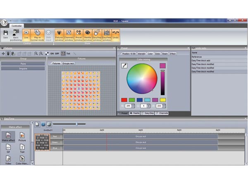Image resolution: width=248 pixels, height=186 pixels.
Task: Switch to the Groups rect tab
Action: (68, 63)
